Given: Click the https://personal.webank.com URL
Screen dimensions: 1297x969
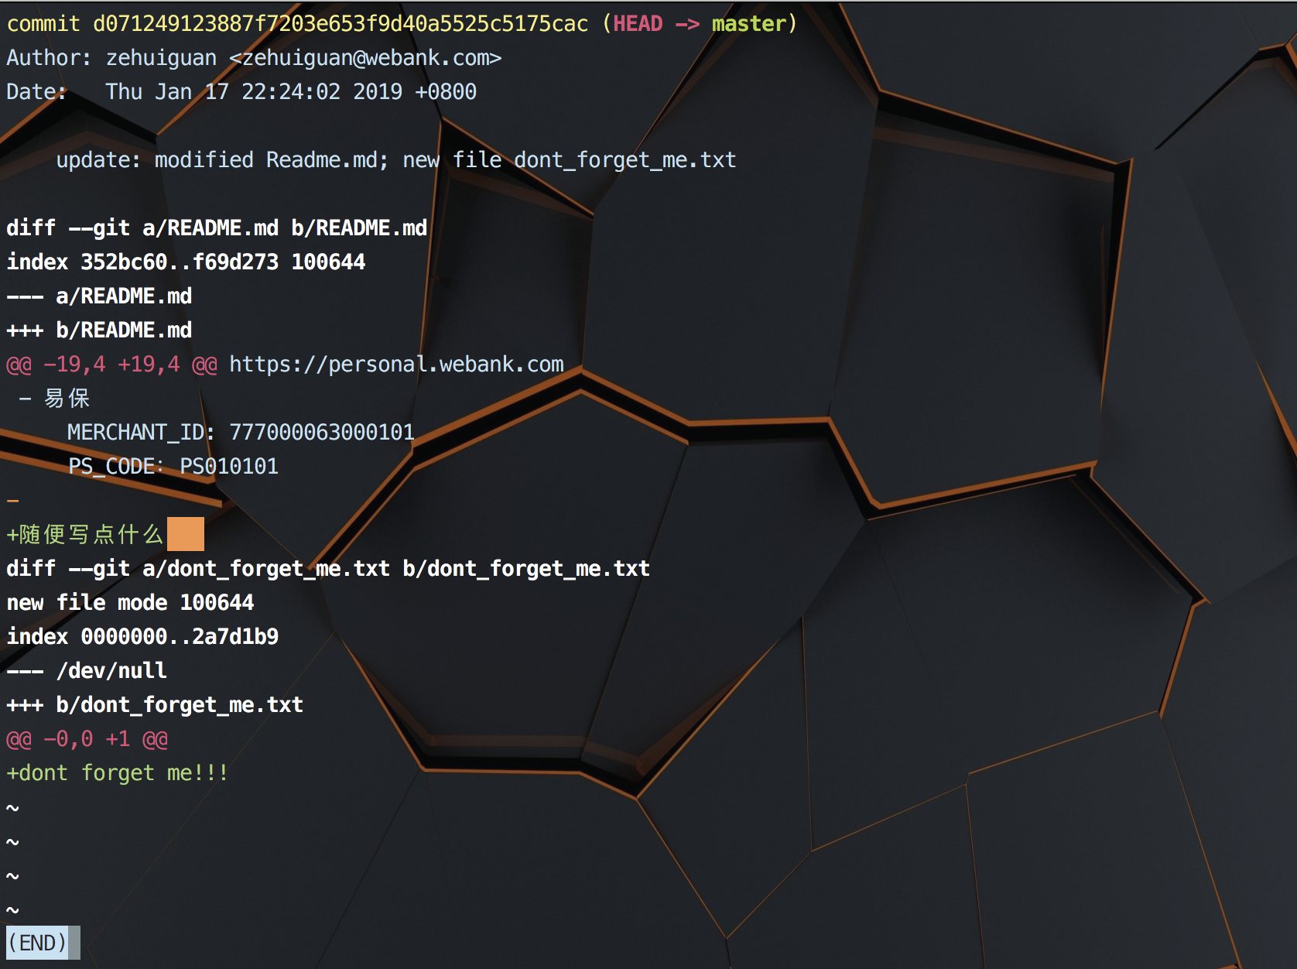Looking at the screenshot, I should 396,365.
